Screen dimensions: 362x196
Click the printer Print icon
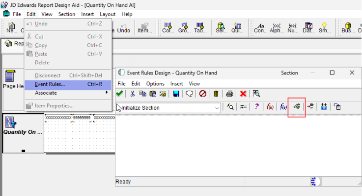point(229,94)
